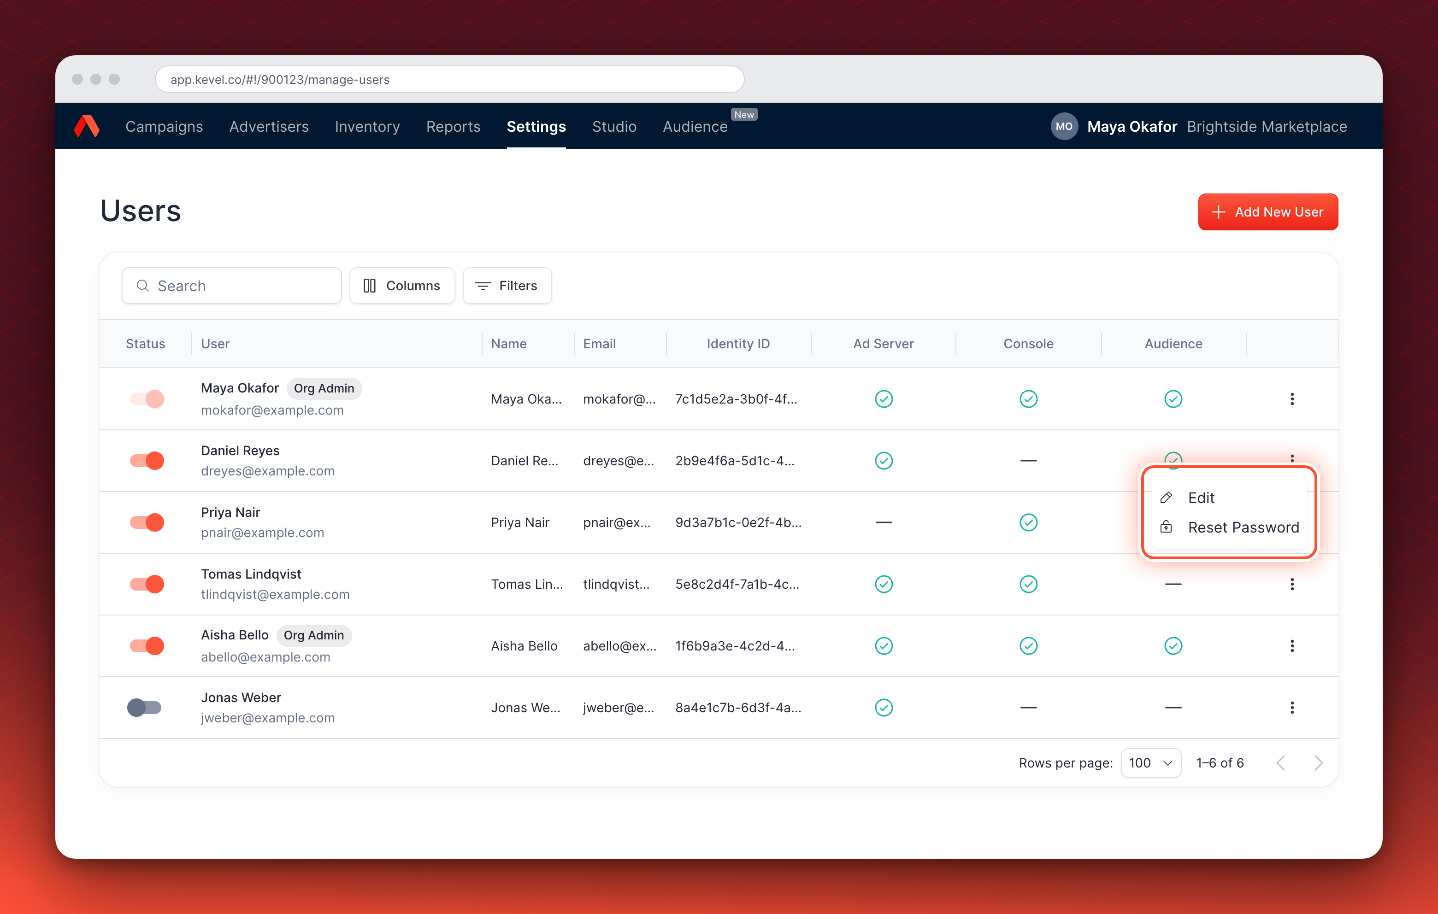This screenshot has height=914, width=1438.
Task: Focus the Search input field
Action: [232, 286]
